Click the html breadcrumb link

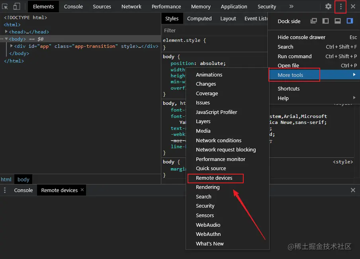point(6,179)
